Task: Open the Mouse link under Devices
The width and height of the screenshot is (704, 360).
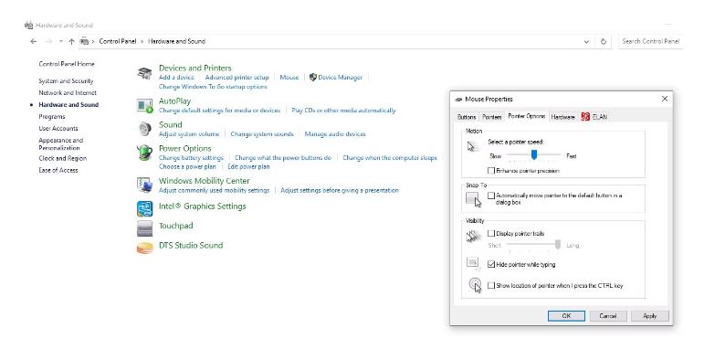Action: pos(289,78)
